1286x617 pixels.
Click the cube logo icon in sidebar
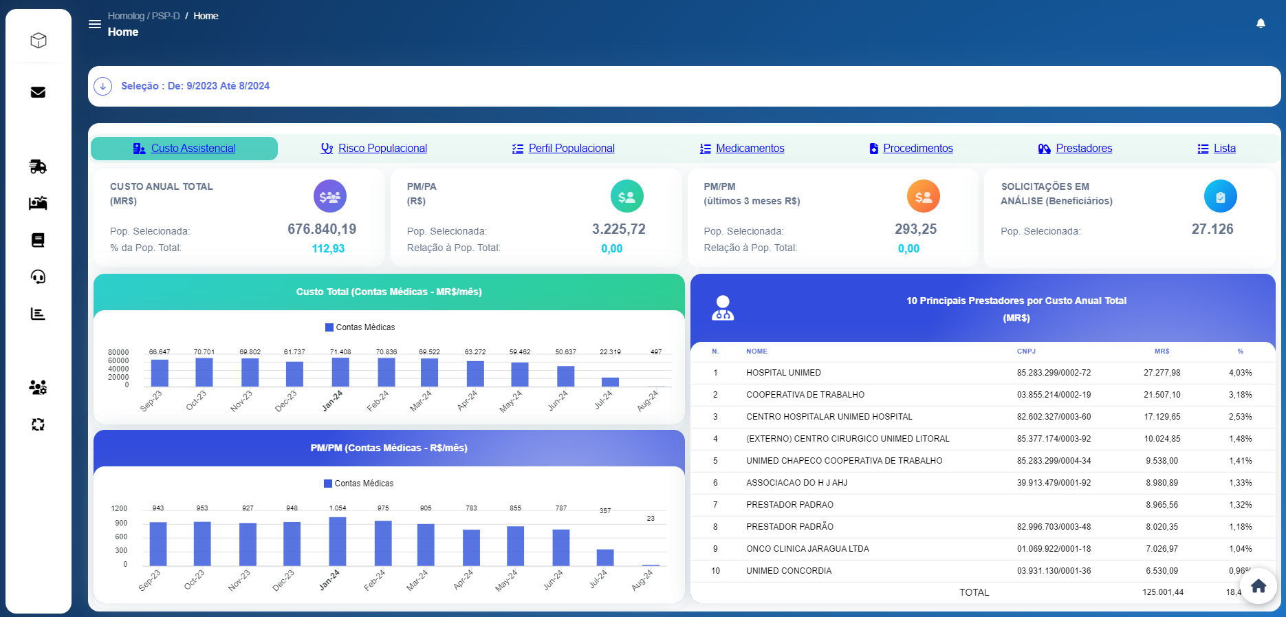[x=39, y=41]
